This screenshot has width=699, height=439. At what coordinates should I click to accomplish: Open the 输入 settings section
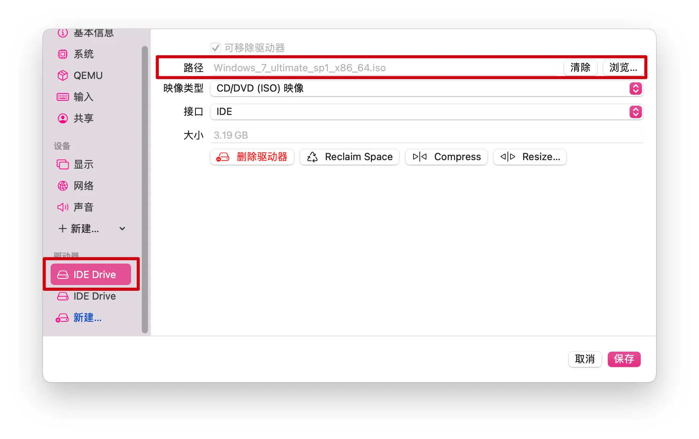[x=84, y=97]
